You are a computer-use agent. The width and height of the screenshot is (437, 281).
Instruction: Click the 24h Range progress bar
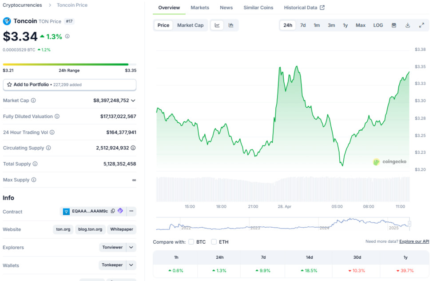(x=69, y=64)
